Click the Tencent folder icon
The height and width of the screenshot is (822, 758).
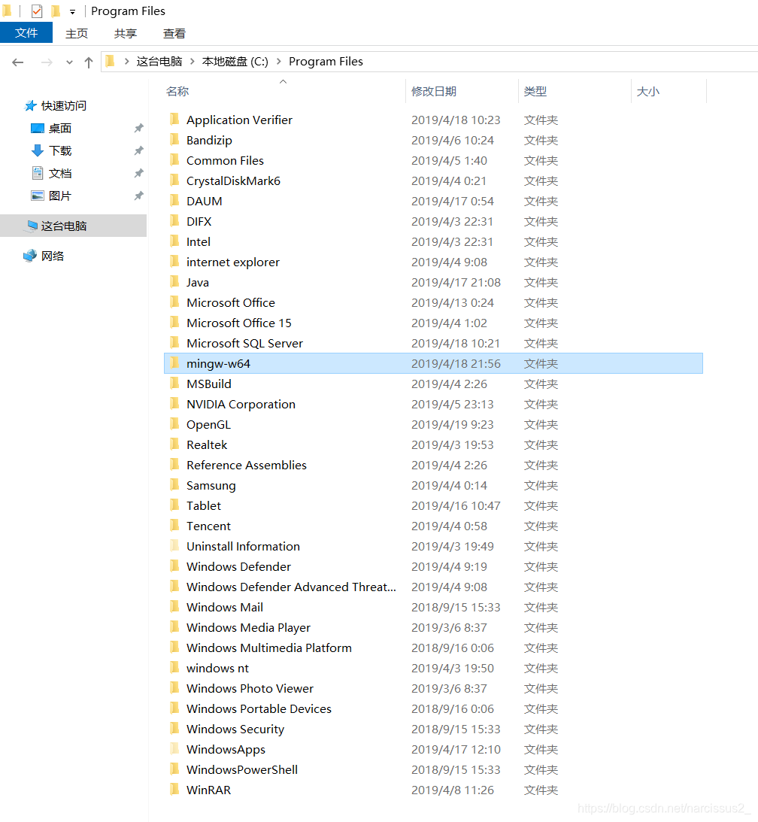click(x=174, y=526)
